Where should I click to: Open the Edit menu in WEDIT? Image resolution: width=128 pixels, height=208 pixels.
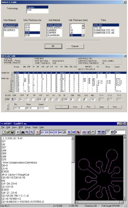point(8,127)
